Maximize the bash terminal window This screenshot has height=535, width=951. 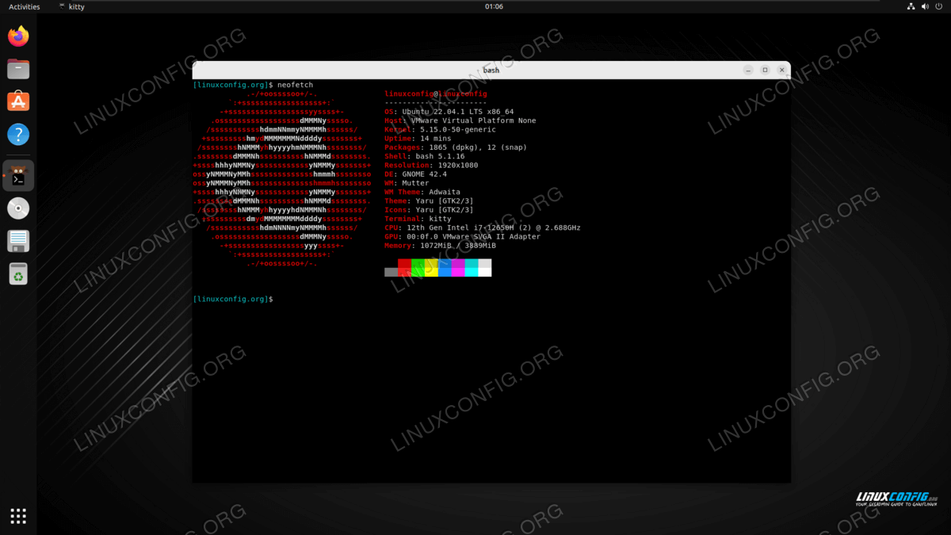tap(765, 70)
